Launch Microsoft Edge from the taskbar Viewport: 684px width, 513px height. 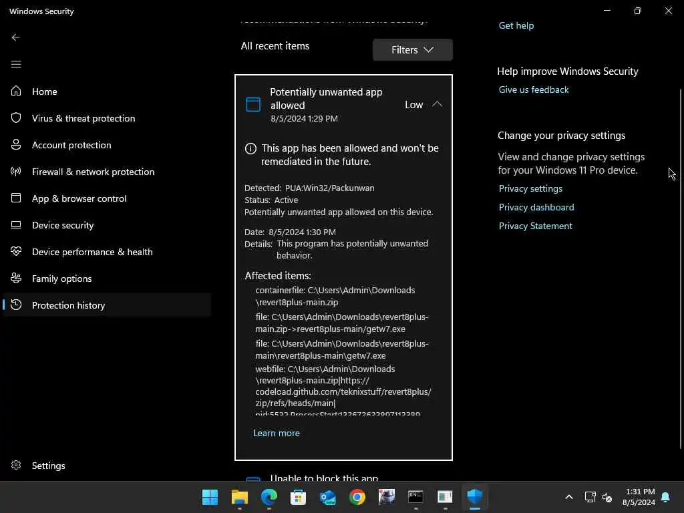269,497
